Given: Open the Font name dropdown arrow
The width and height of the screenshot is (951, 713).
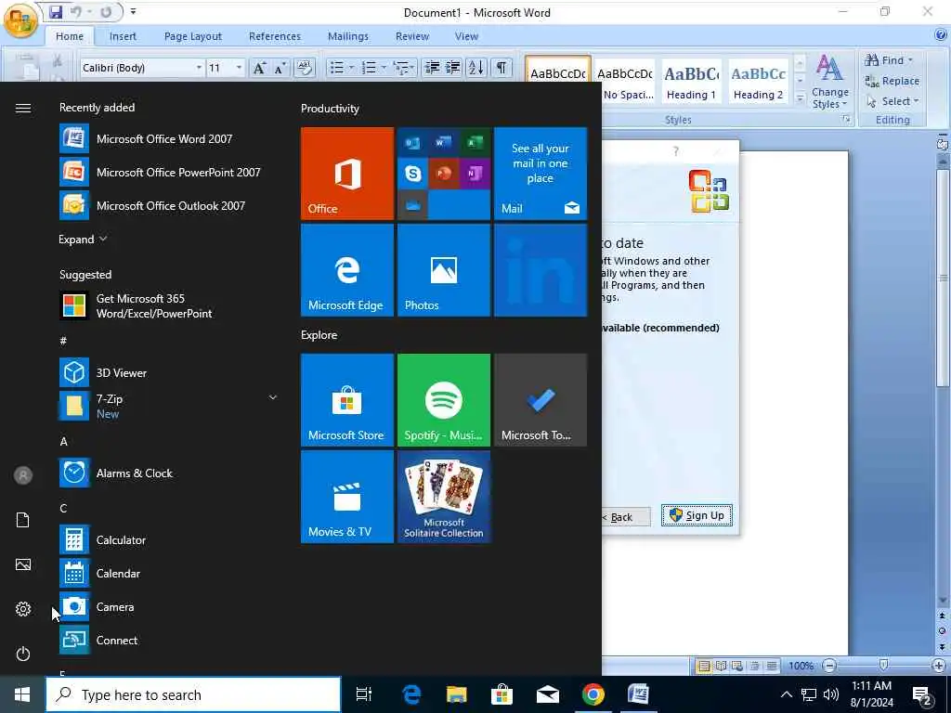Looking at the screenshot, I should 199,68.
